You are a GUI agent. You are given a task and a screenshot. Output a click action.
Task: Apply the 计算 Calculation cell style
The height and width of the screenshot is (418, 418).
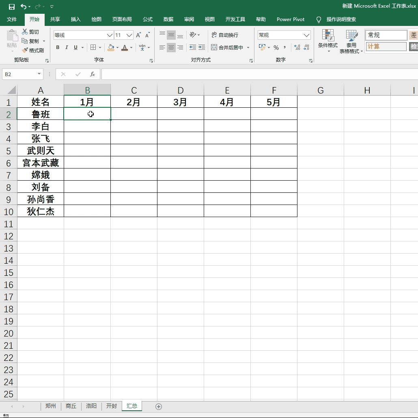click(x=386, y=47)
